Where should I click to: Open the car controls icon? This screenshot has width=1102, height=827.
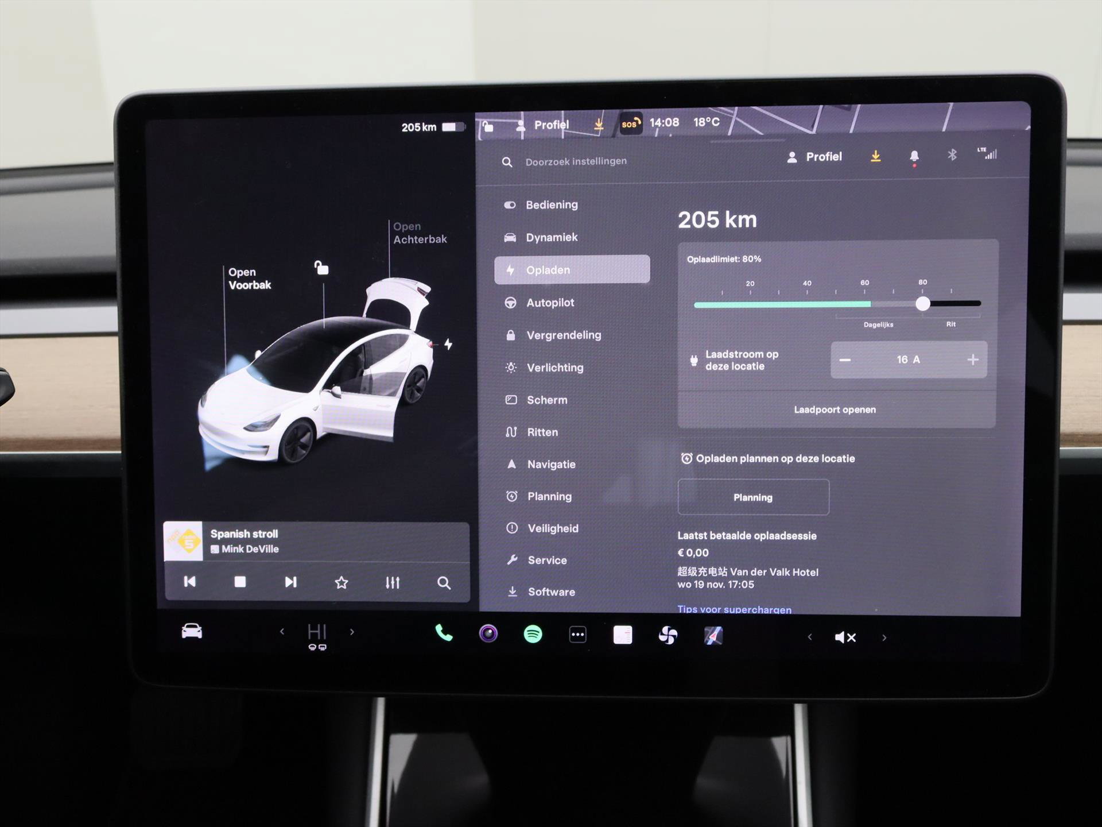coord(192,631)
